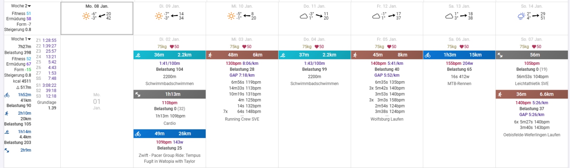Click the swim icon in Woche 1 summary
This screenshot has width=570, height=168.
(7, 132)
